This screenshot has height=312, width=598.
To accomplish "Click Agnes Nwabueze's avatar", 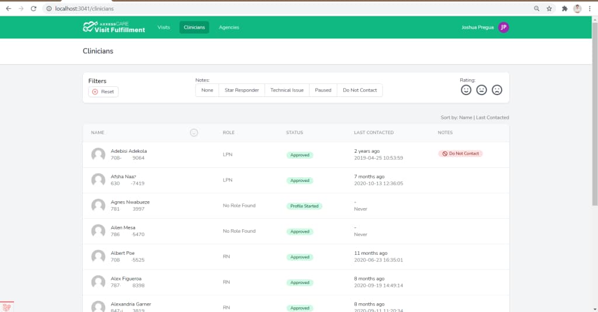I will (x=98, y=206).
